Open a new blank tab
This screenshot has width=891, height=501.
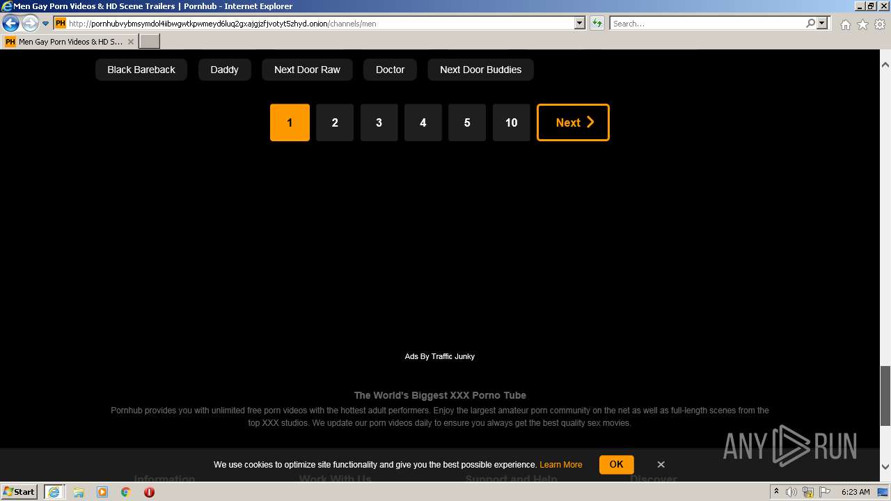[x=150, y=42]
